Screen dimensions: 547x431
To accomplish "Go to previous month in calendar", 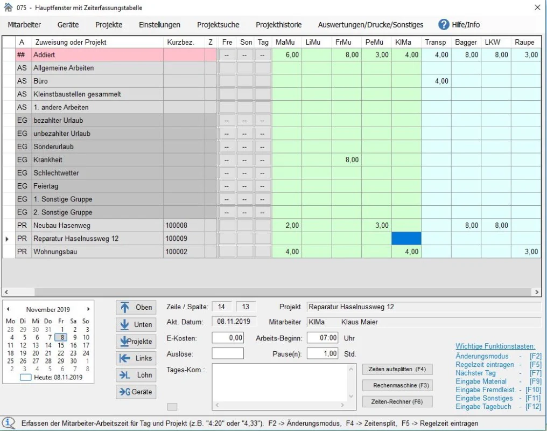I will click(x=9, y=309).
